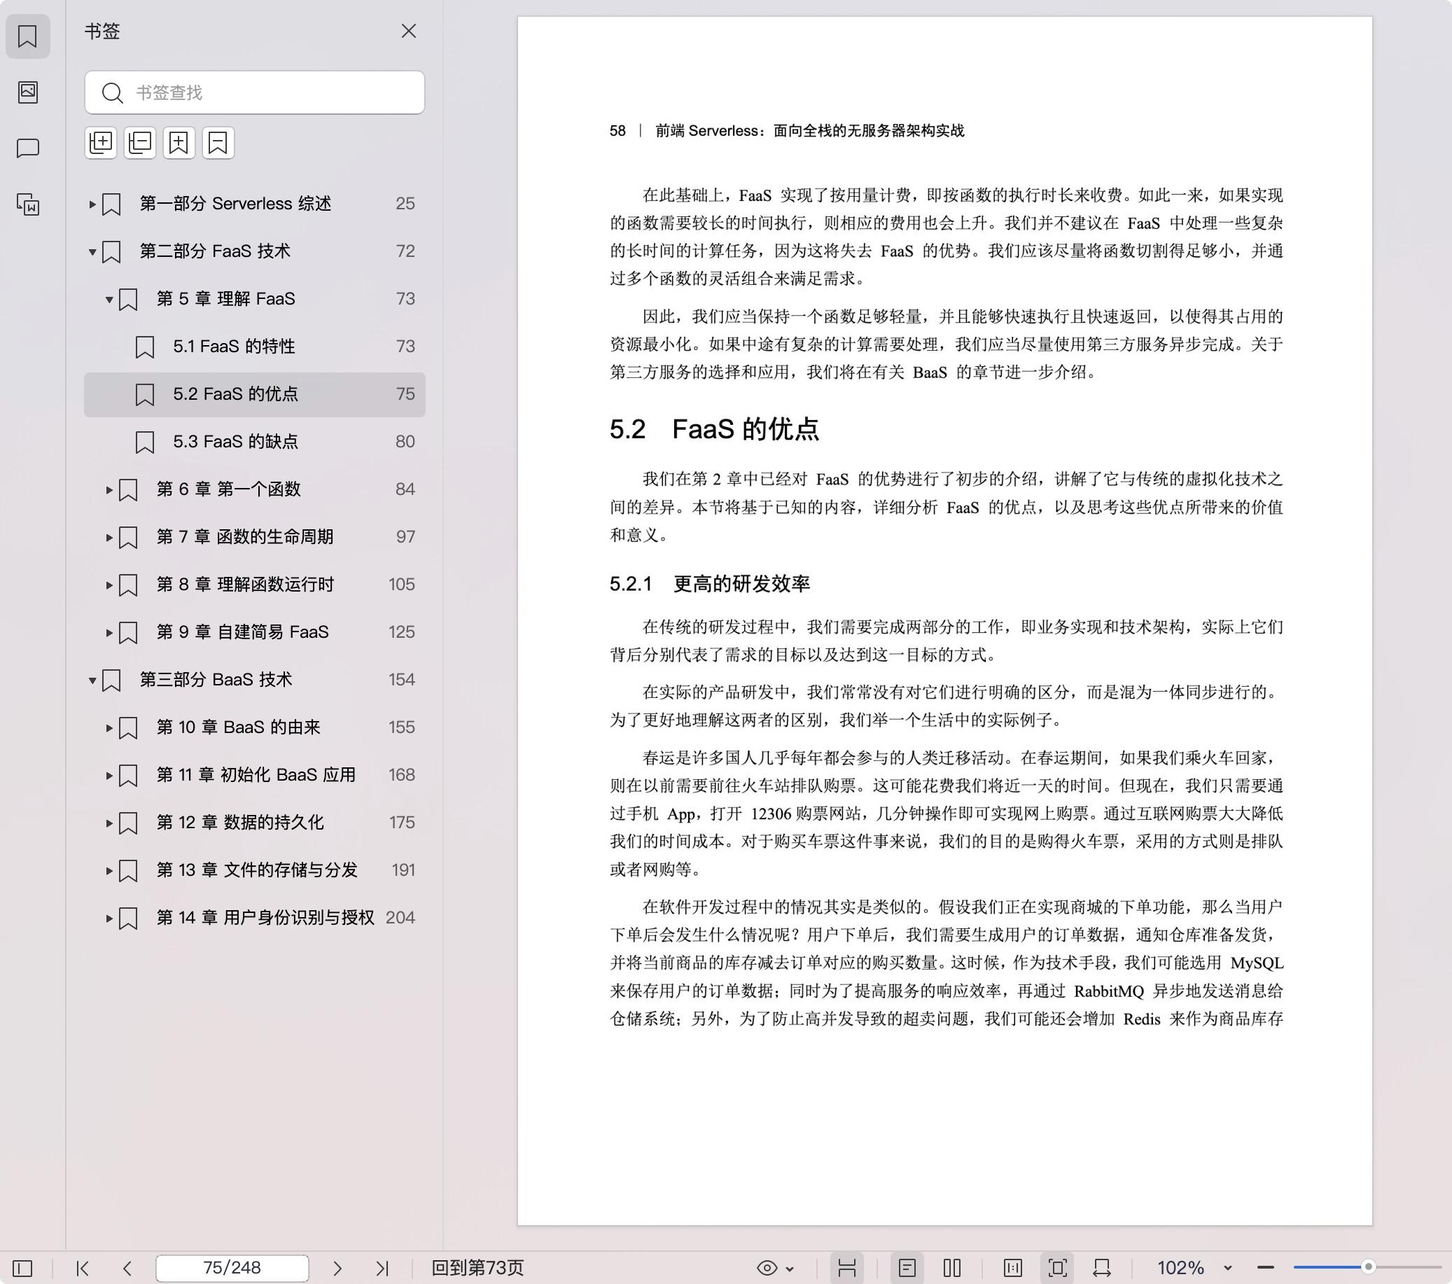Collapse 第二部分 FaaS 技术 tree node

pyautogui.click(x=92, y=251)
